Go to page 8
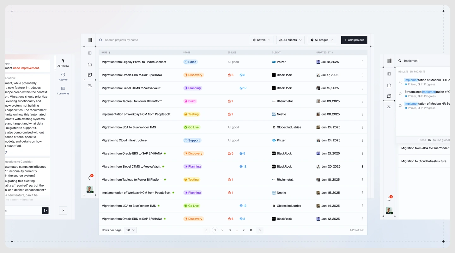The height and width of the screenshot is (253, 455). 251,230
